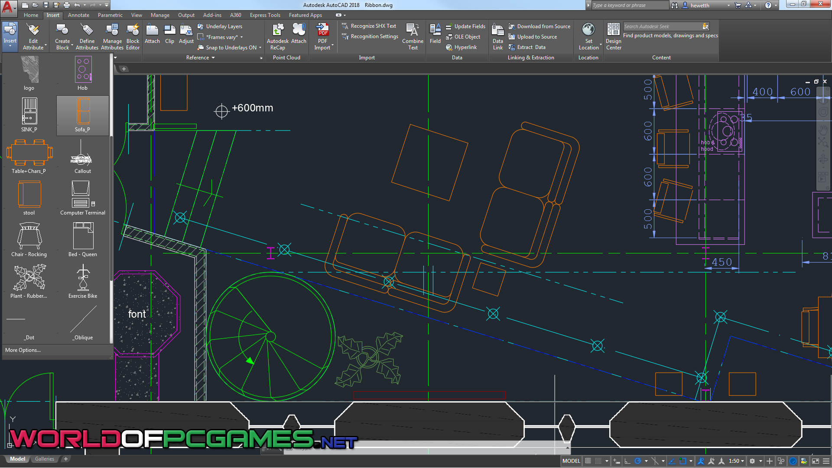Toggle polar tracking in status bar
This screenshot has height=468, width=832.
tap(638, 461)
